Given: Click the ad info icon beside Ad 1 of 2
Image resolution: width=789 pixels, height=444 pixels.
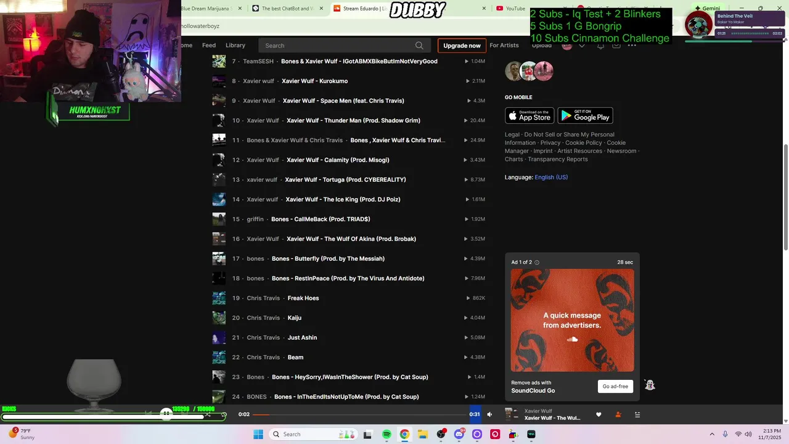Looking at the screenshot, I should pyautogui.click(x=537, y=263).
